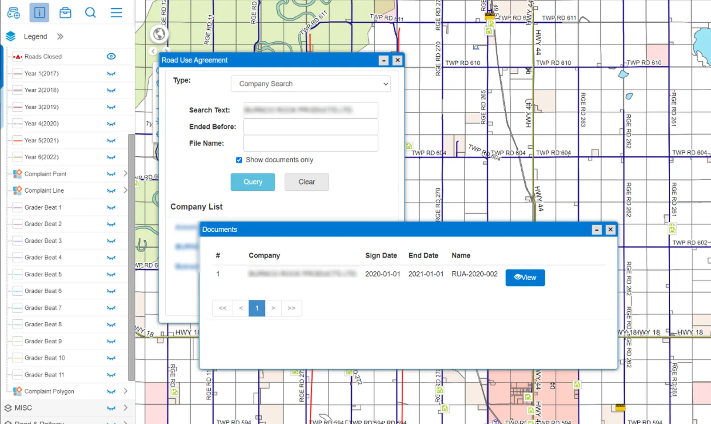Screen dimensions: 711x424
Task: Expand the MISC layer group
Action: coord(125,408)
